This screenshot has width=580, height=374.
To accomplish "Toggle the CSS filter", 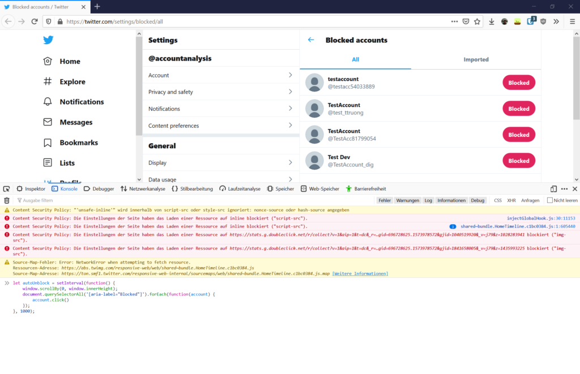I will pos(498,200).
